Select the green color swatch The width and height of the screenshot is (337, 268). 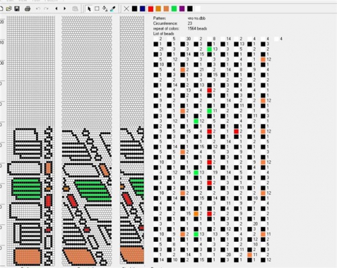(174, 9)
